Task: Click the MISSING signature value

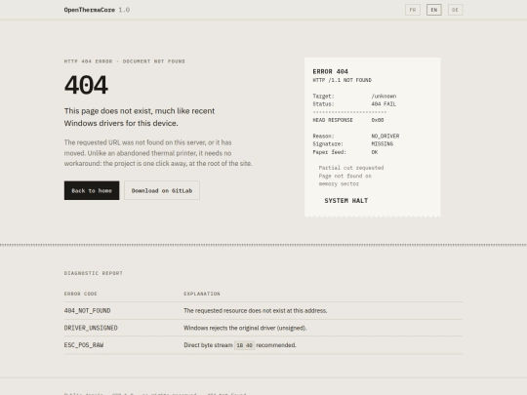Action: click(383, 144)
